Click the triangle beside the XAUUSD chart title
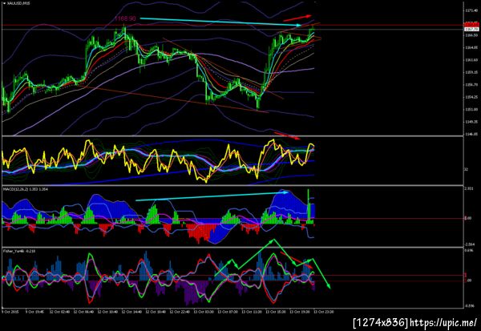481x331 pixels. [4, 3]
